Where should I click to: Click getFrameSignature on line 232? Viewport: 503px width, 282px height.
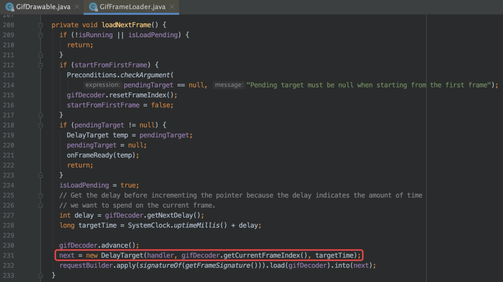218,265
